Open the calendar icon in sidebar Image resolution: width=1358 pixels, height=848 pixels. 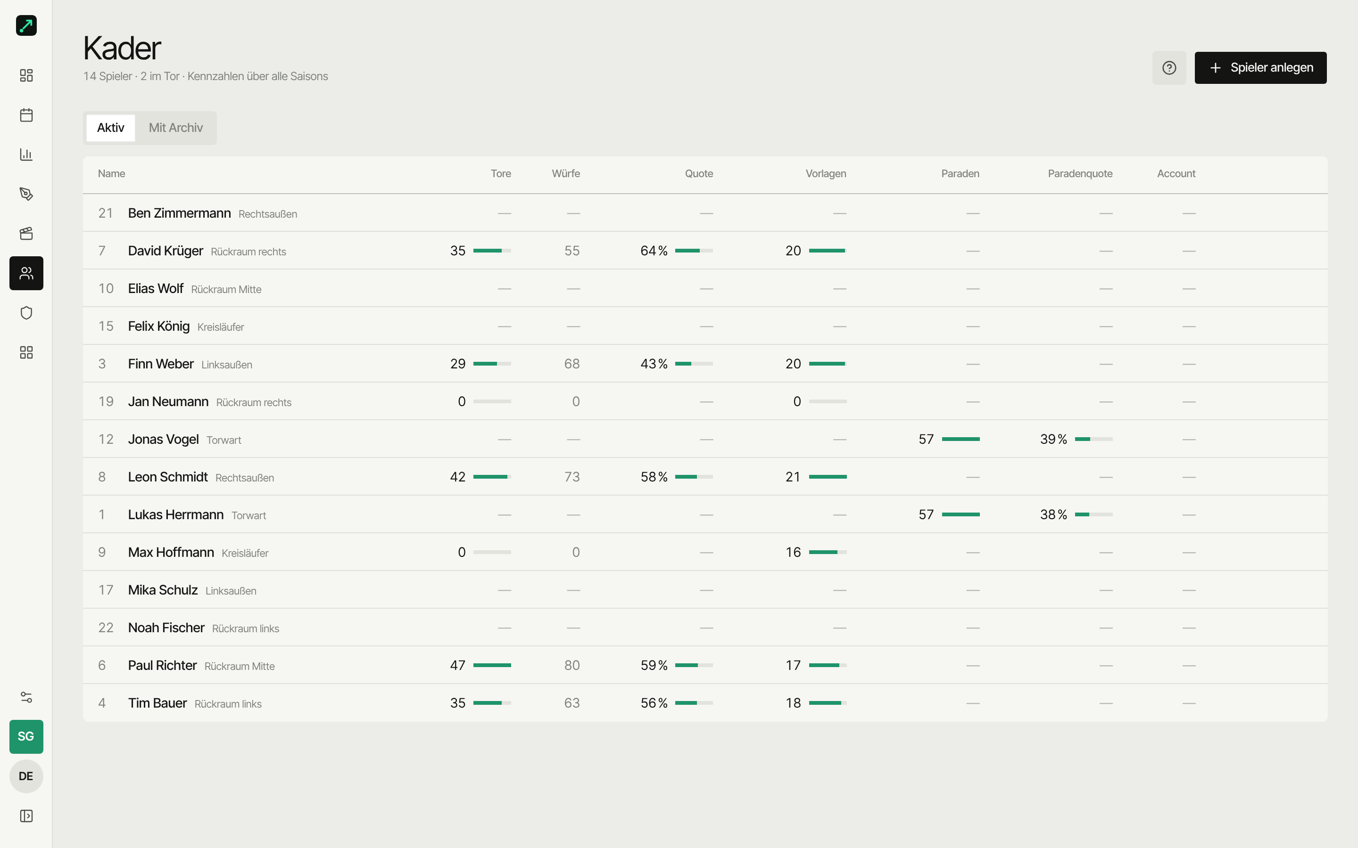coord(26,115)
